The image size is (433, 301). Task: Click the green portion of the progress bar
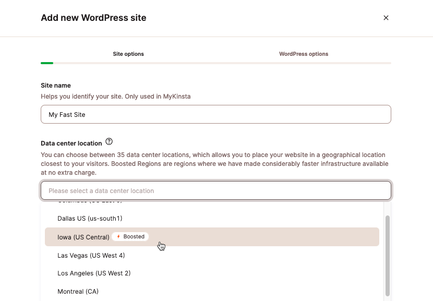pyautogui.click(x=47, y=63)
